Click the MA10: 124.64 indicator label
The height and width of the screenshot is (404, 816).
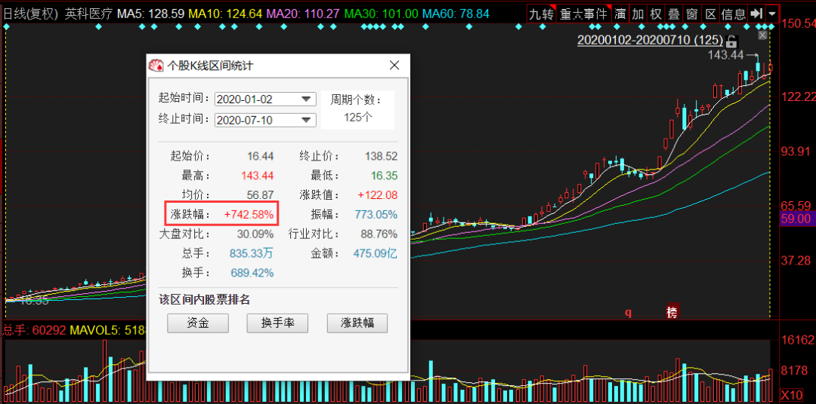(x=225, y=14)
